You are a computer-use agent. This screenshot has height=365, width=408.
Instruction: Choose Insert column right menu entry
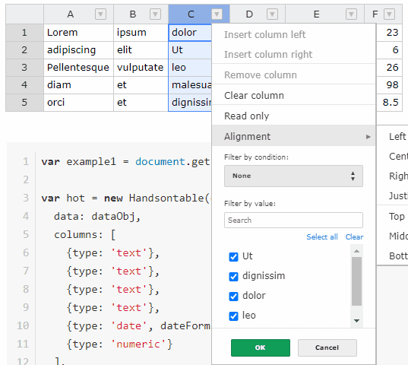tap(294, 54)
